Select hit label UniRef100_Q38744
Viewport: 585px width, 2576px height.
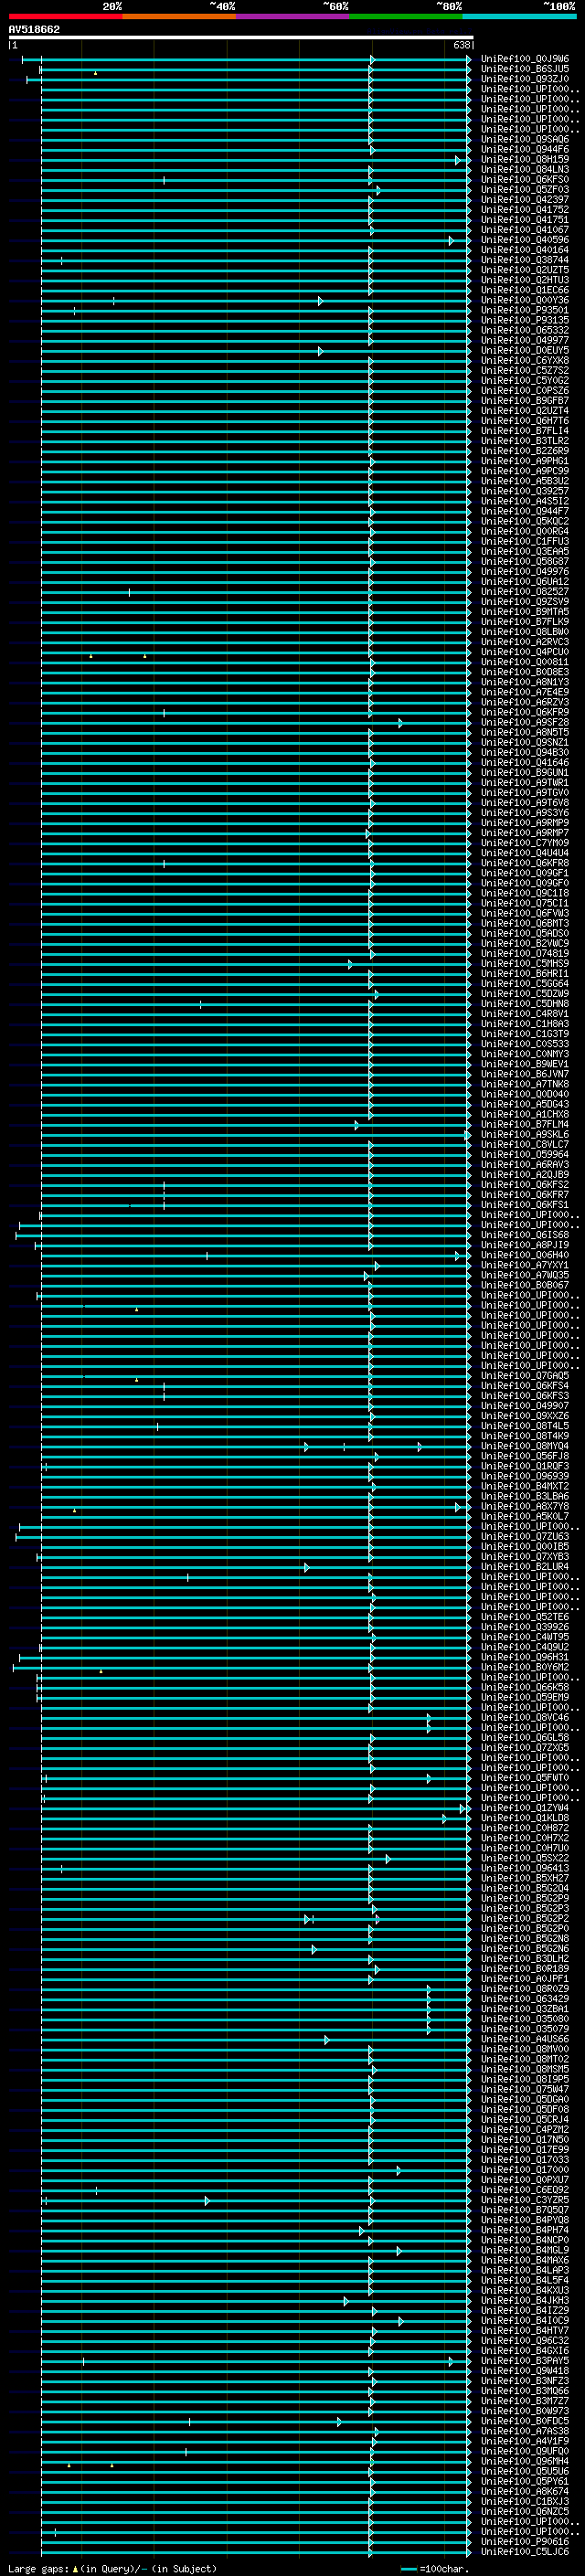pyautogui.click(x=525, y=260)
